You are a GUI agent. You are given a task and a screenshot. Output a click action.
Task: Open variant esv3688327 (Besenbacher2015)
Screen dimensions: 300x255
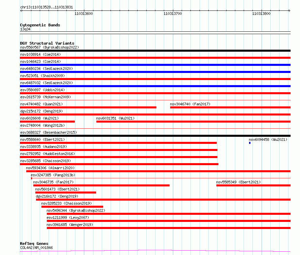[x=49, y=132]
